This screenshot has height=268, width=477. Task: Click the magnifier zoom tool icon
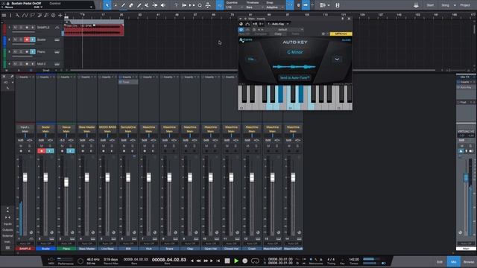coord(200,5)
